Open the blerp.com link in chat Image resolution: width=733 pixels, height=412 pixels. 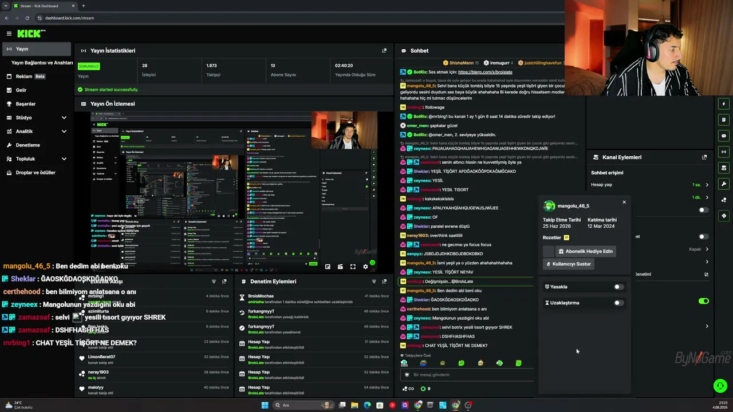pos(485,72)
